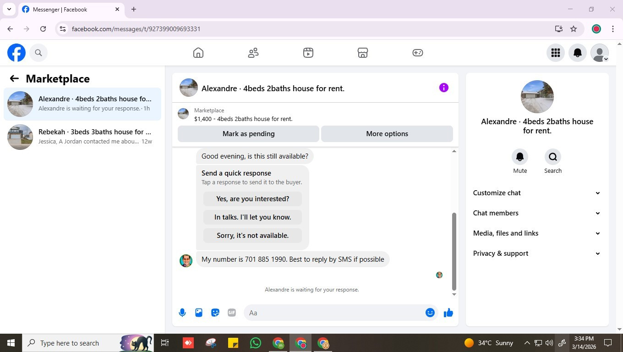Send quick reply 'In talks. I'll let you know.'
Image resolution: width=623 pixels, height=352 pixels.
pos(252,217)
